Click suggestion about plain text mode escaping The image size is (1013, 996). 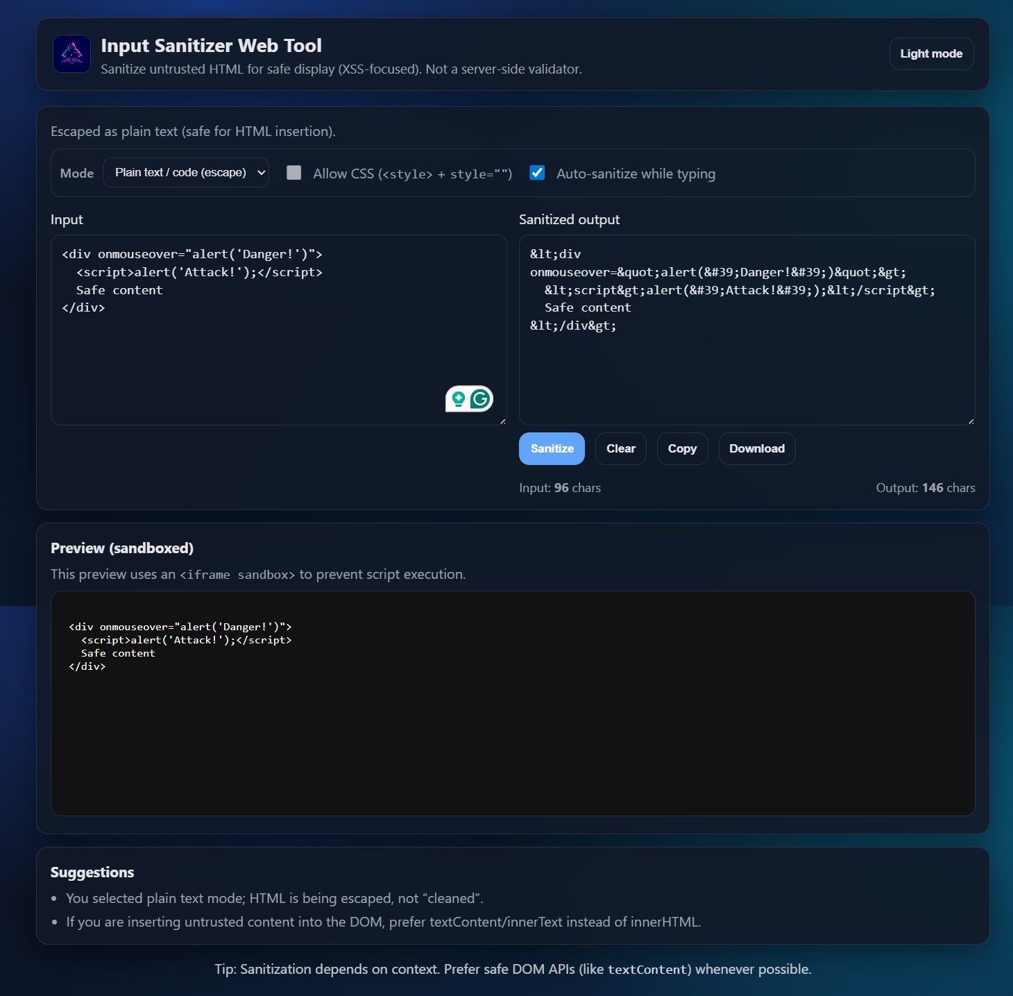point(275,898)
